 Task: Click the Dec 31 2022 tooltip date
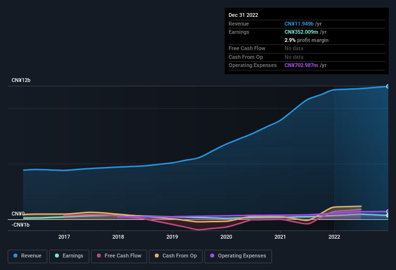tap(243, 15)
